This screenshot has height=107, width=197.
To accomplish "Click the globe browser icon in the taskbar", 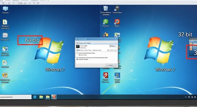I will pos(35,97).
